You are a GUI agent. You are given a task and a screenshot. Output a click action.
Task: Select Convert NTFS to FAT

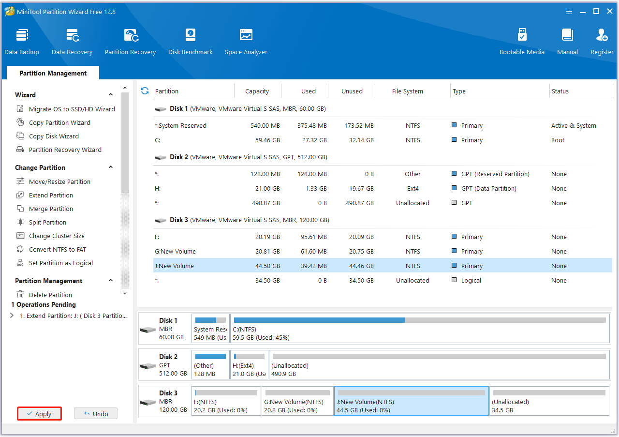click(x=51, y=249)
